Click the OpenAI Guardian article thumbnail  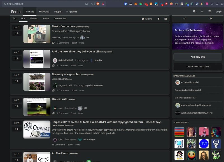click(x=37, y=129)
